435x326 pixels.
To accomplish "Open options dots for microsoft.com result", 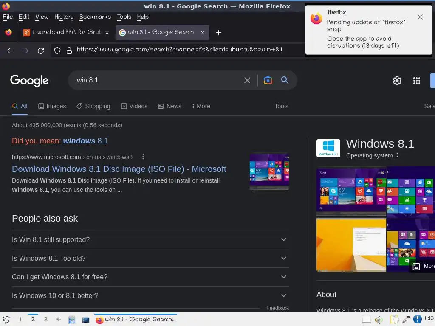I will (x=143, y=157).
